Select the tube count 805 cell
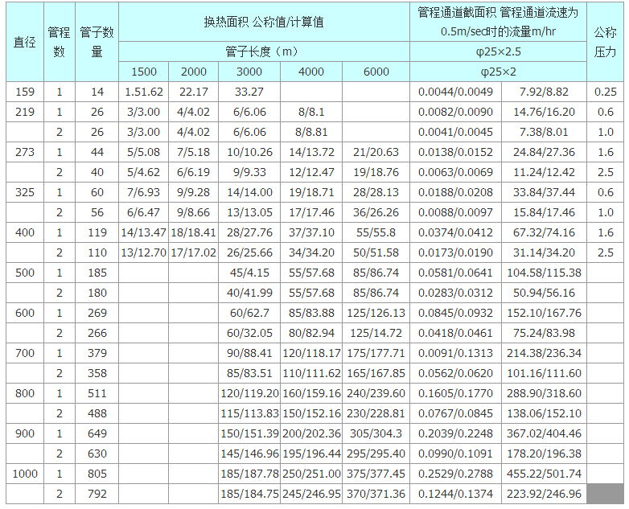Image resolution: width=629 pixels, height=509 pixels. point(97,474)
